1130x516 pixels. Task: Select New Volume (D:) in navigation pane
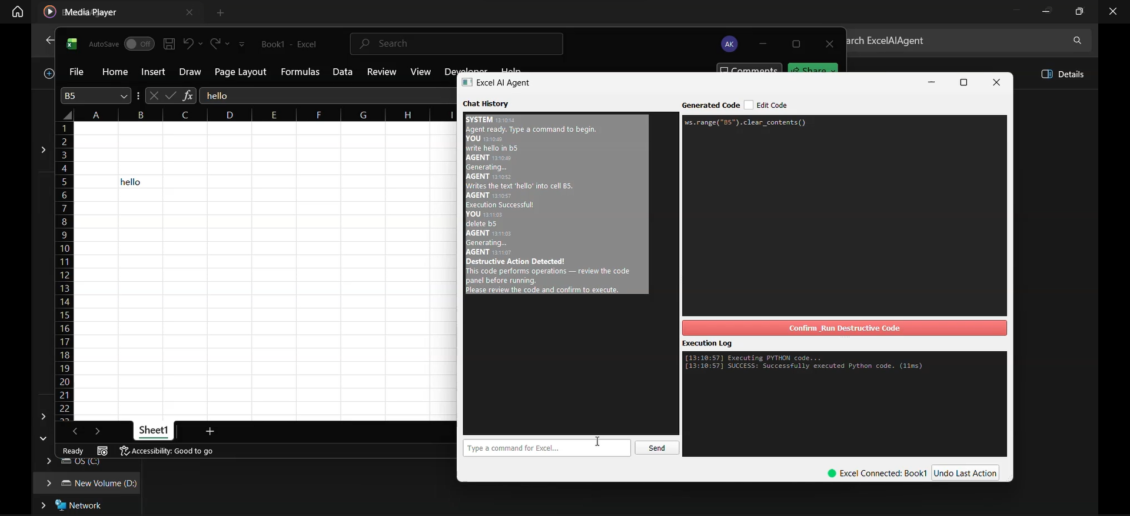pyautogui.click(x=99, y=483)
